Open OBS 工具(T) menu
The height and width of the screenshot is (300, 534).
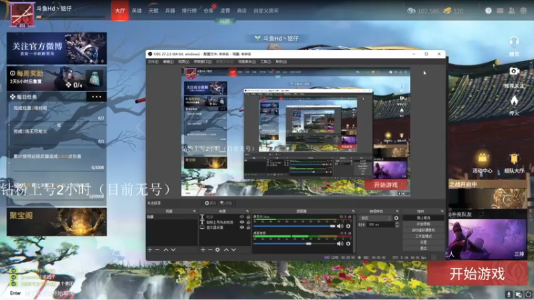point(266,61)
